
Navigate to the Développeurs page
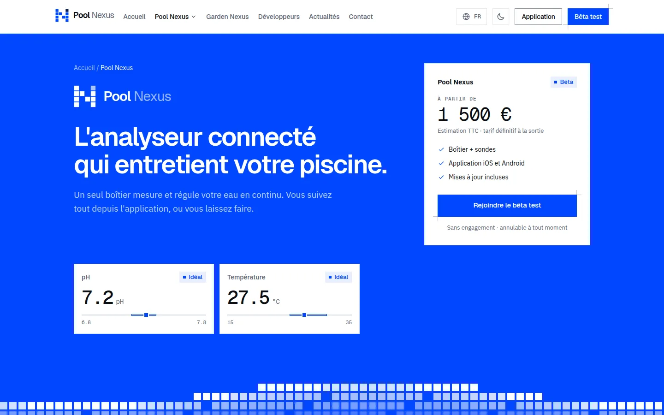coord(279,17)
